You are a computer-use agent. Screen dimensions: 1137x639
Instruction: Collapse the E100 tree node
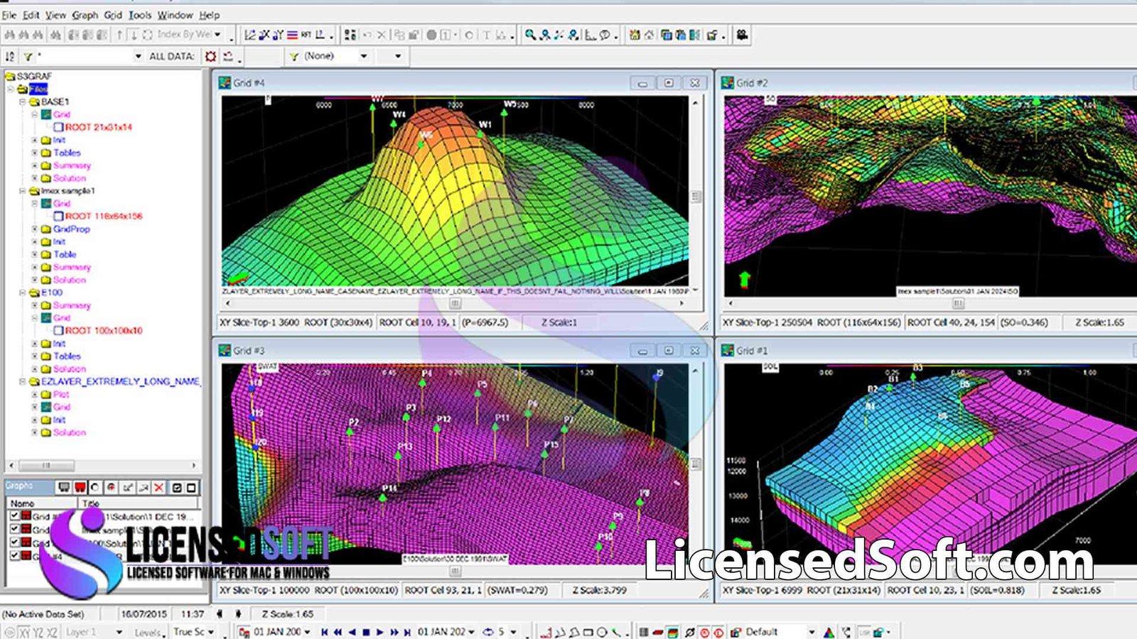click(22, 293)
